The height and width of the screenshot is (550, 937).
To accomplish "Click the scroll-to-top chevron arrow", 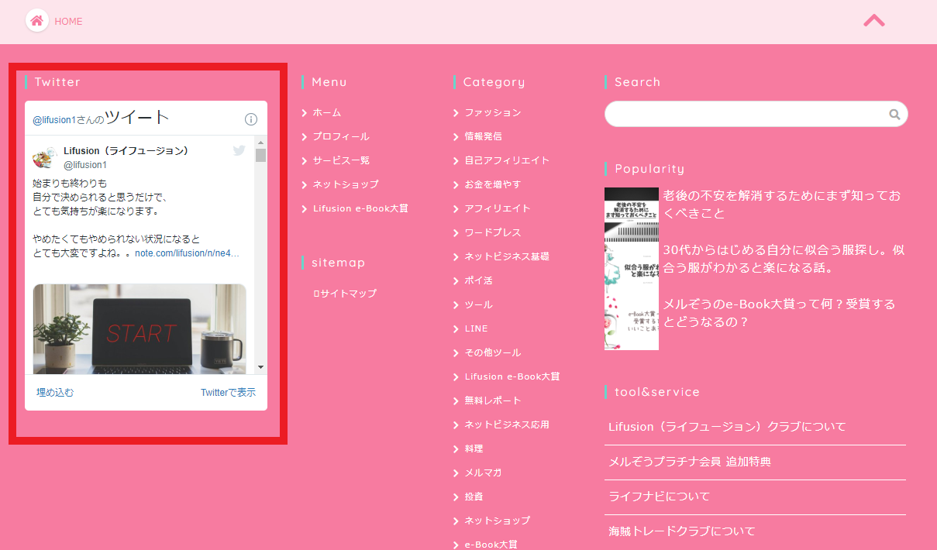I will pyautogui.click(x=874, y=21).
